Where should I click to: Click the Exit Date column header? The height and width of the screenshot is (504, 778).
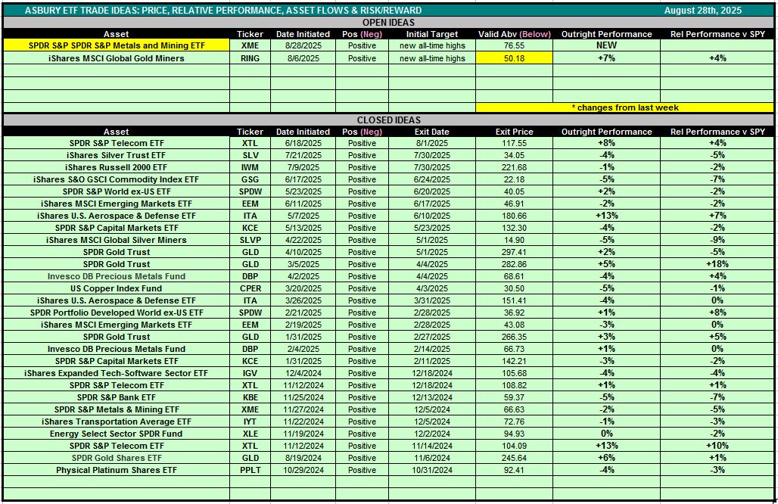tap(432, 132)
